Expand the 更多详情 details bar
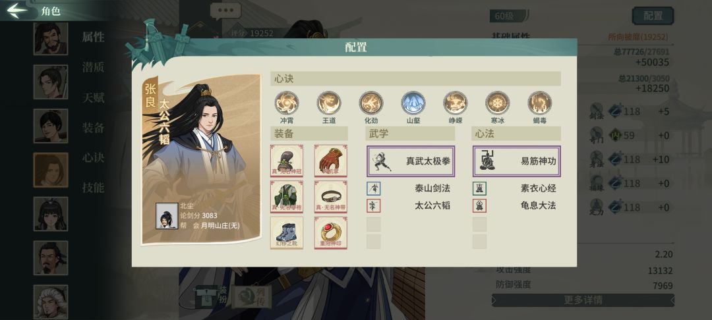The image size is (712, 320). (x=583, y=300)
